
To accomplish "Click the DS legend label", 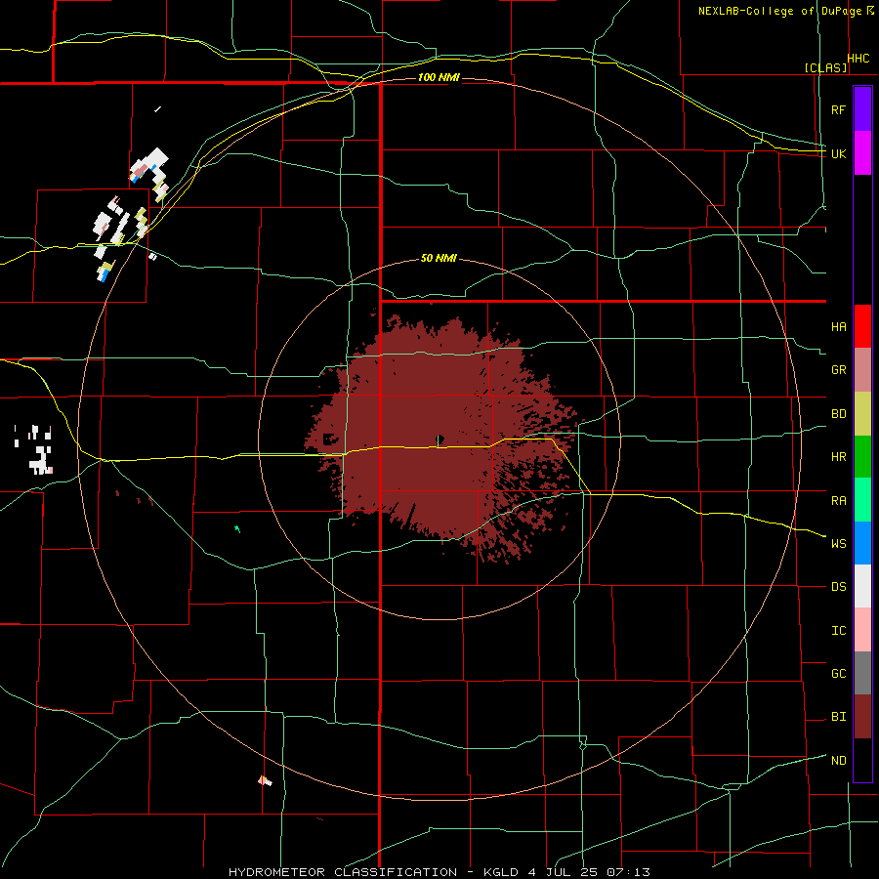I will pos(838,586).
